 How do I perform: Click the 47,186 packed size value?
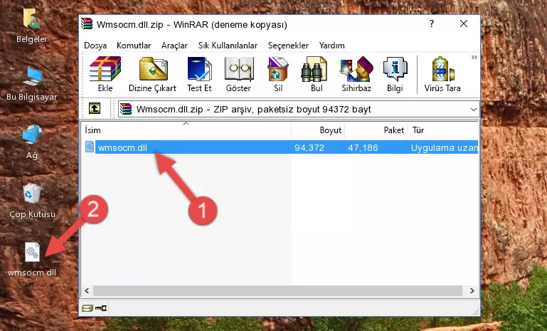pyautogui.click(x=363, y=147)
